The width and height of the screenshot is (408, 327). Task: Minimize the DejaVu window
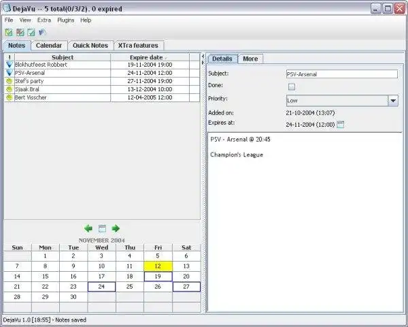tap(376, 9)
